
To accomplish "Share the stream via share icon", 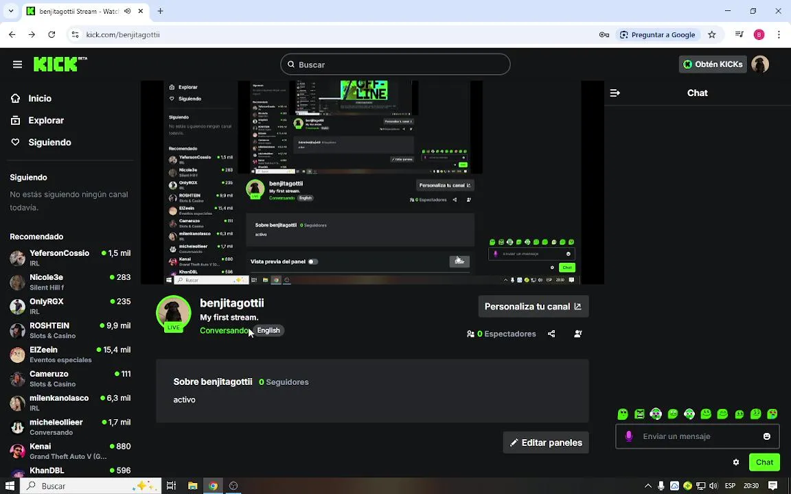I will (551, 333).
